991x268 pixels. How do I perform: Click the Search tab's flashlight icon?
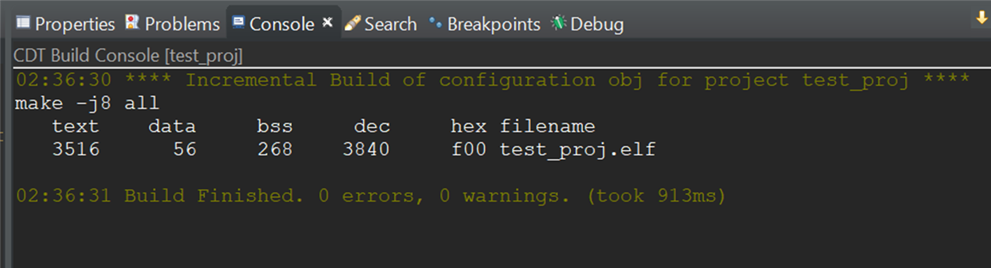coord(353,24)
